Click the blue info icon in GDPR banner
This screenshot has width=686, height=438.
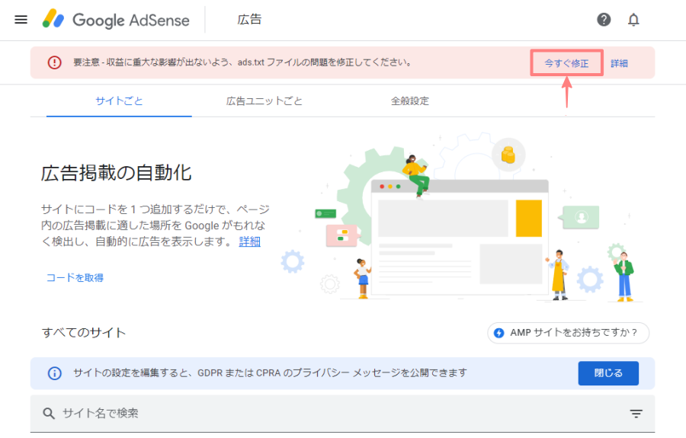54,373
